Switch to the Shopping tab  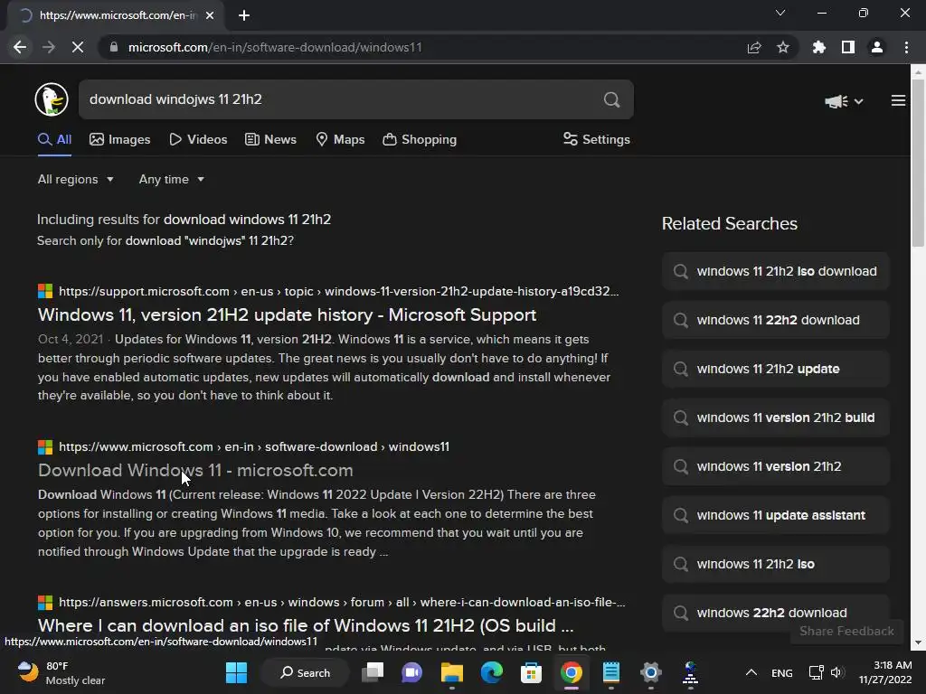click(x=420, y=140)
